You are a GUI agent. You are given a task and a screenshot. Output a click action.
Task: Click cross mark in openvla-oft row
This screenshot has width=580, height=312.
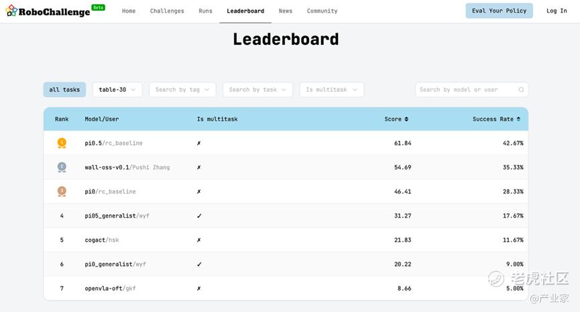tap(199, 289)
